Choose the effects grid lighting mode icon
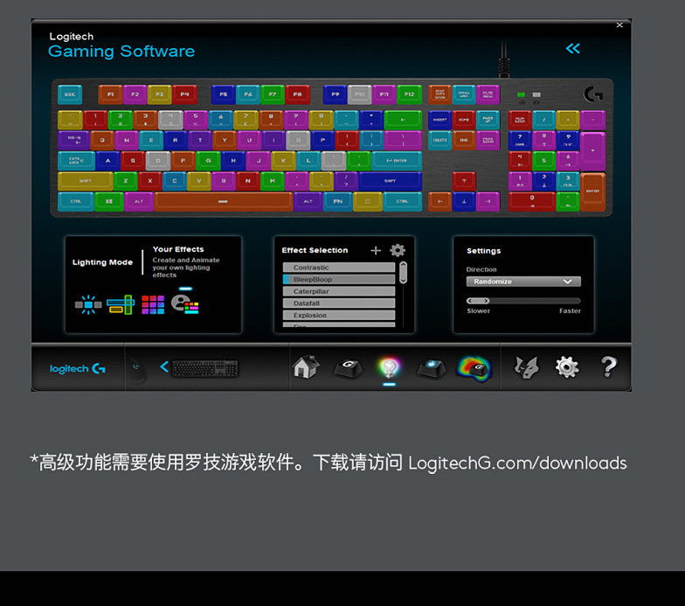 (x=153, y=304)
